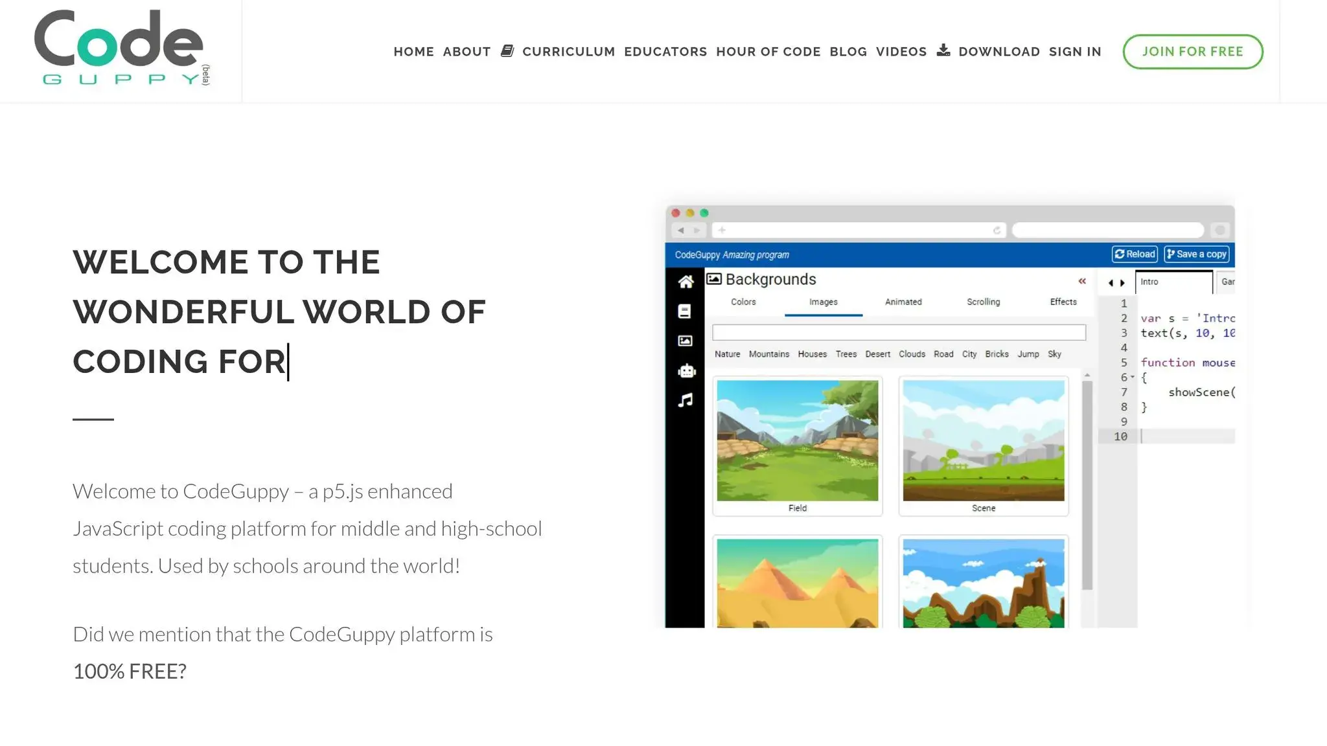Screen dimensions: 1327x746
Task: Filter backgrounds by Houses
Action: [x=812, y=354]
